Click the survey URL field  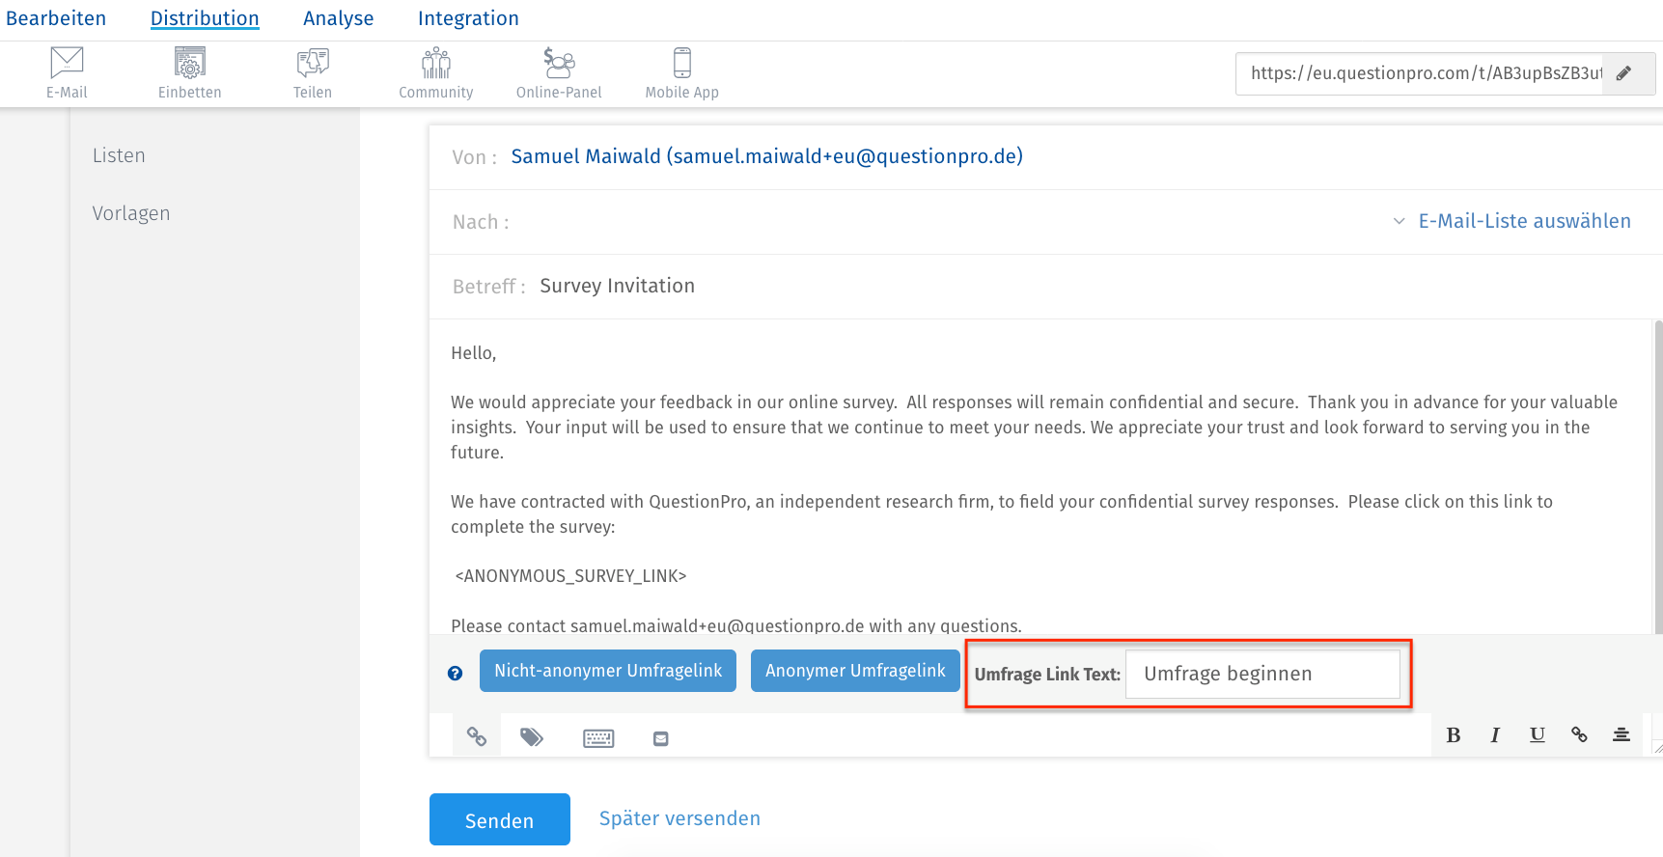click(x=1419, y=73)
